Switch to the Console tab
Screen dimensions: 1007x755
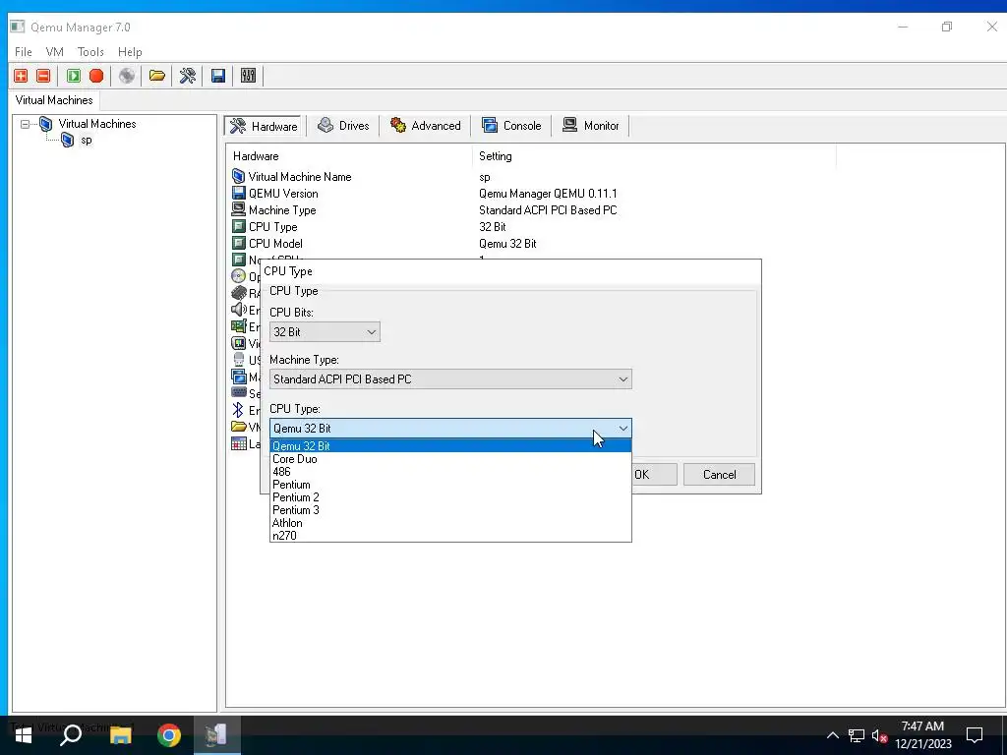(x=511, y=126)
